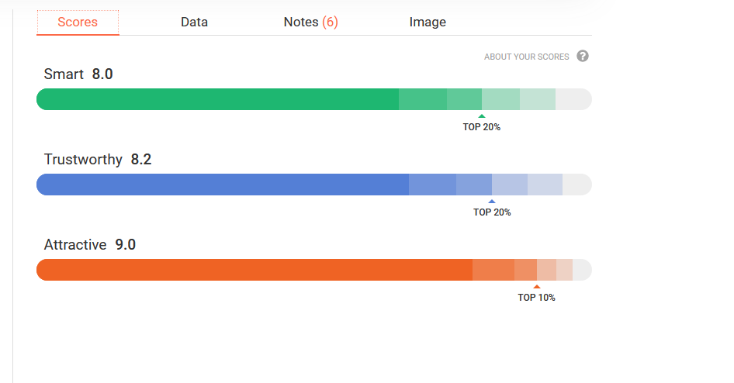The height and width of the screenshot is (383, 734).
Task: Click the blue TOP 20% triangle marker
Action: tap(491, 202)
